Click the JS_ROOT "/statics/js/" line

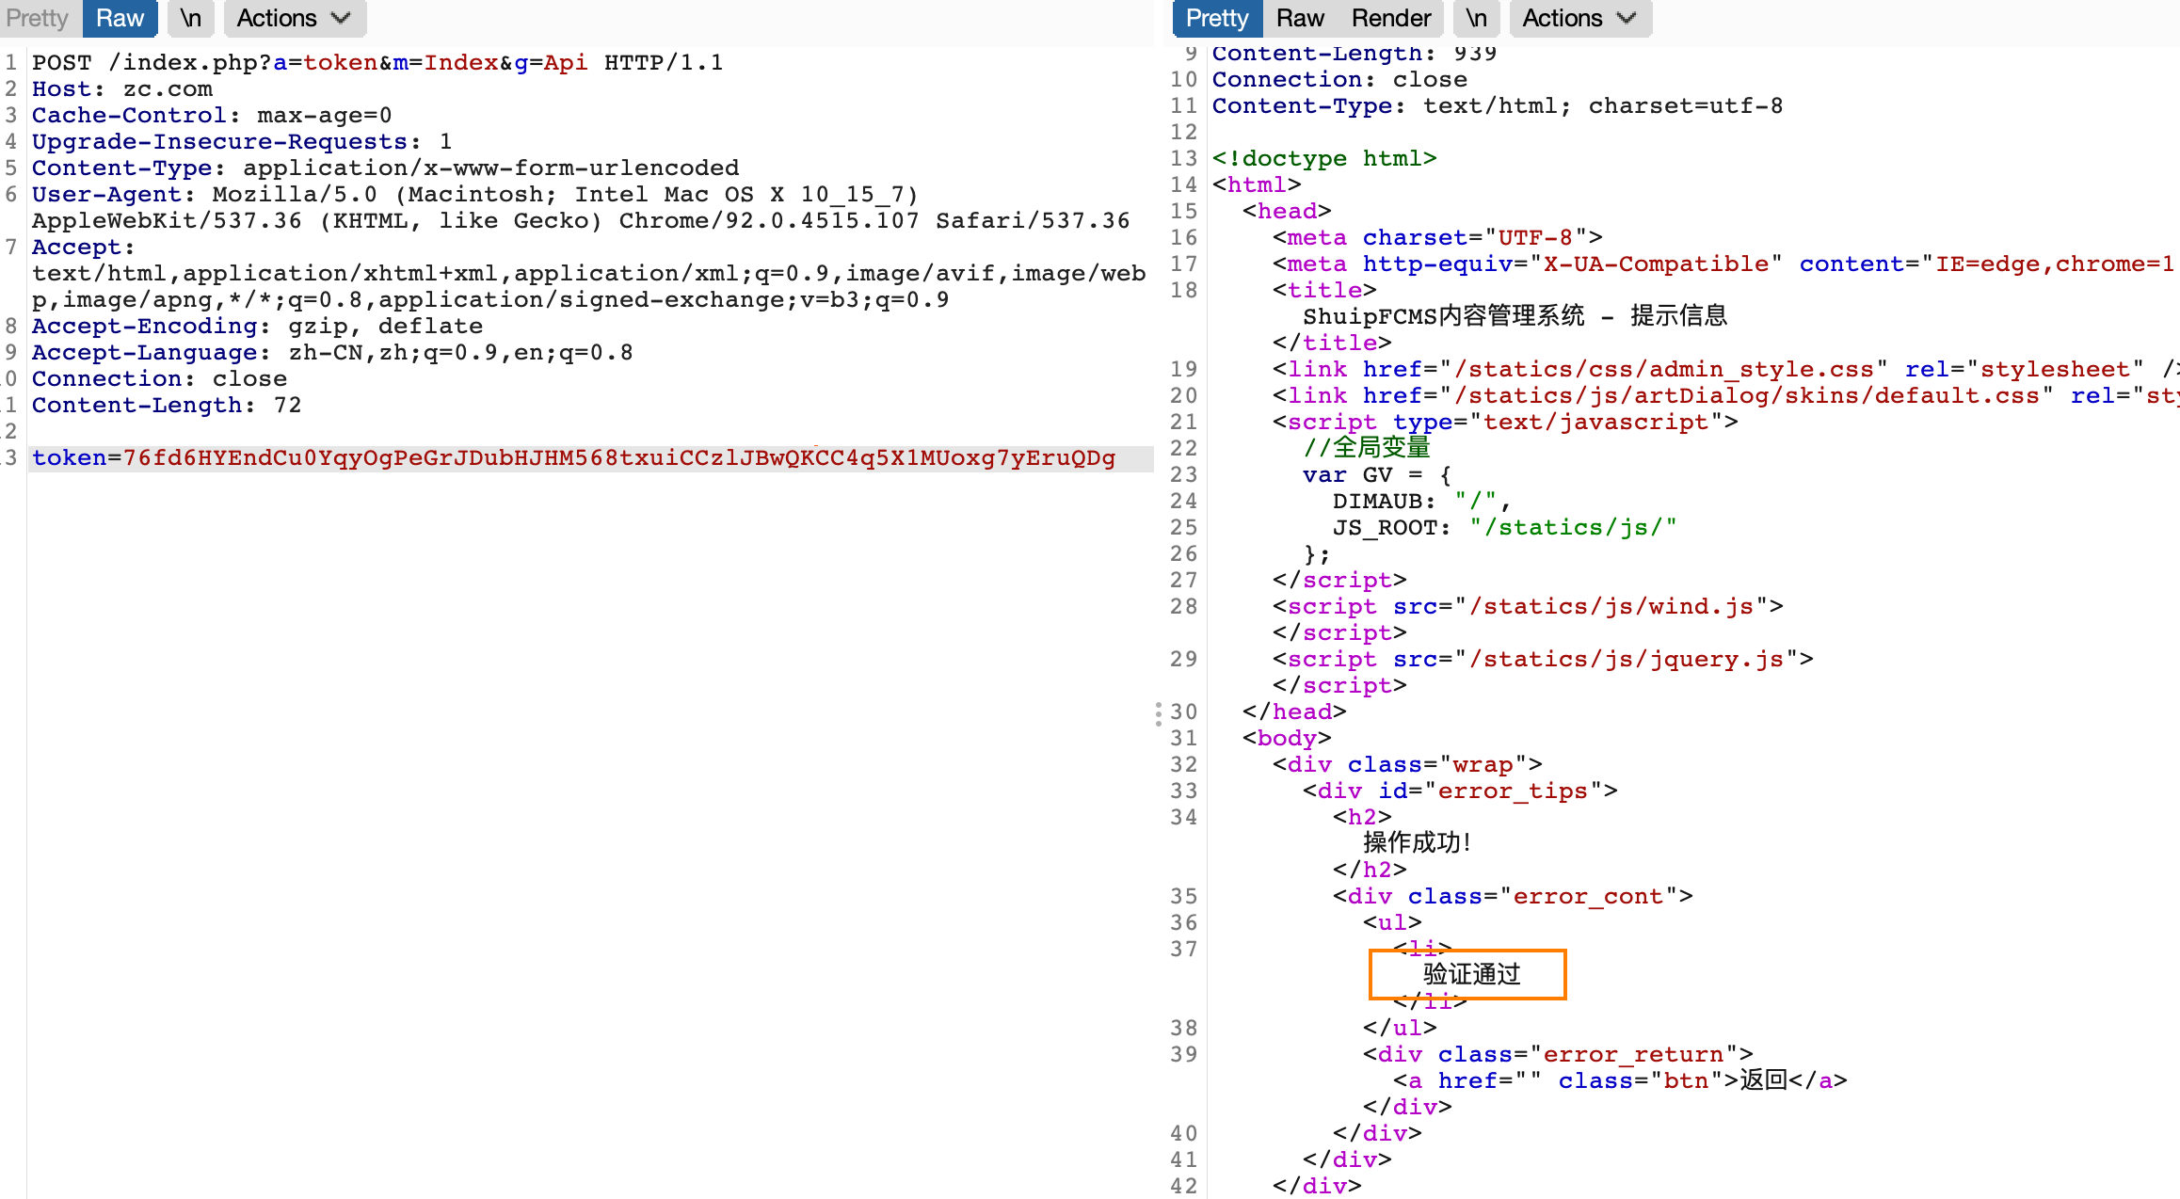pyautogui.click(x=1504, y=528)
